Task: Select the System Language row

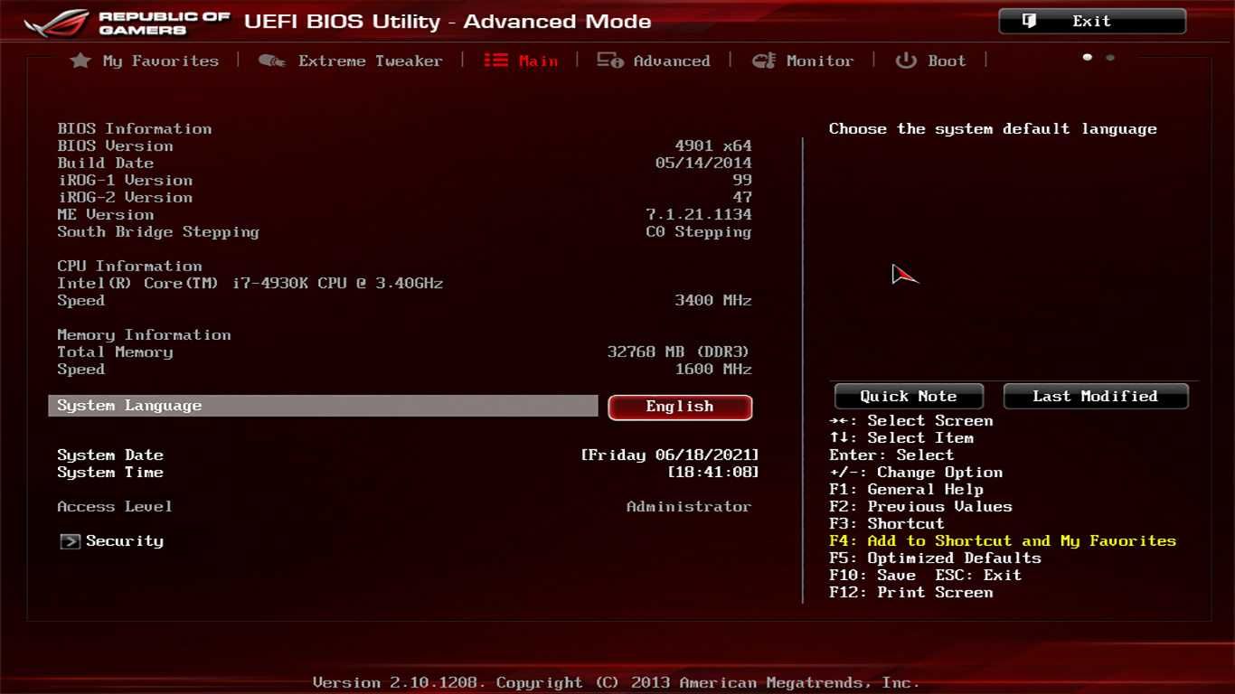Action: tap(323, 406)
